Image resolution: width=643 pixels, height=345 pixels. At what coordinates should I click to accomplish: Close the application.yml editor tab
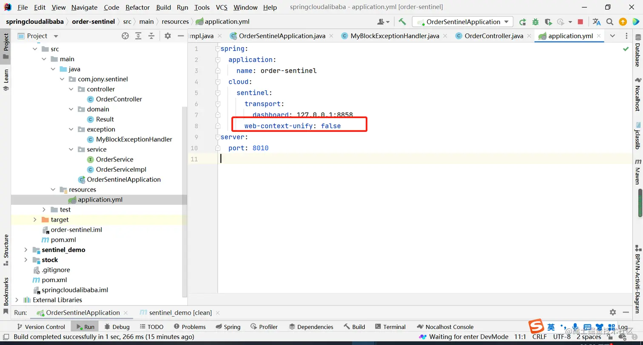tap(599, 36)
